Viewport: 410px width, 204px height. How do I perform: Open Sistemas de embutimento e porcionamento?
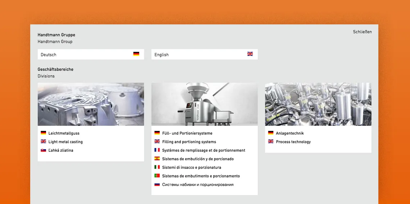[x=201, y=176]
